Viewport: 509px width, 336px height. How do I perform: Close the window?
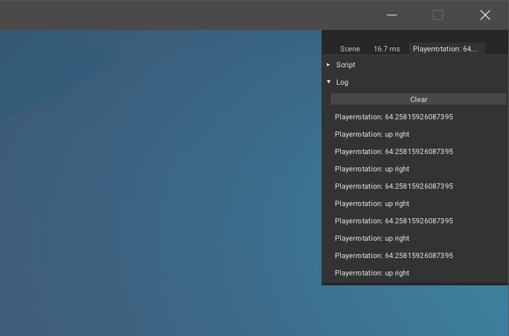click(485, 15)
